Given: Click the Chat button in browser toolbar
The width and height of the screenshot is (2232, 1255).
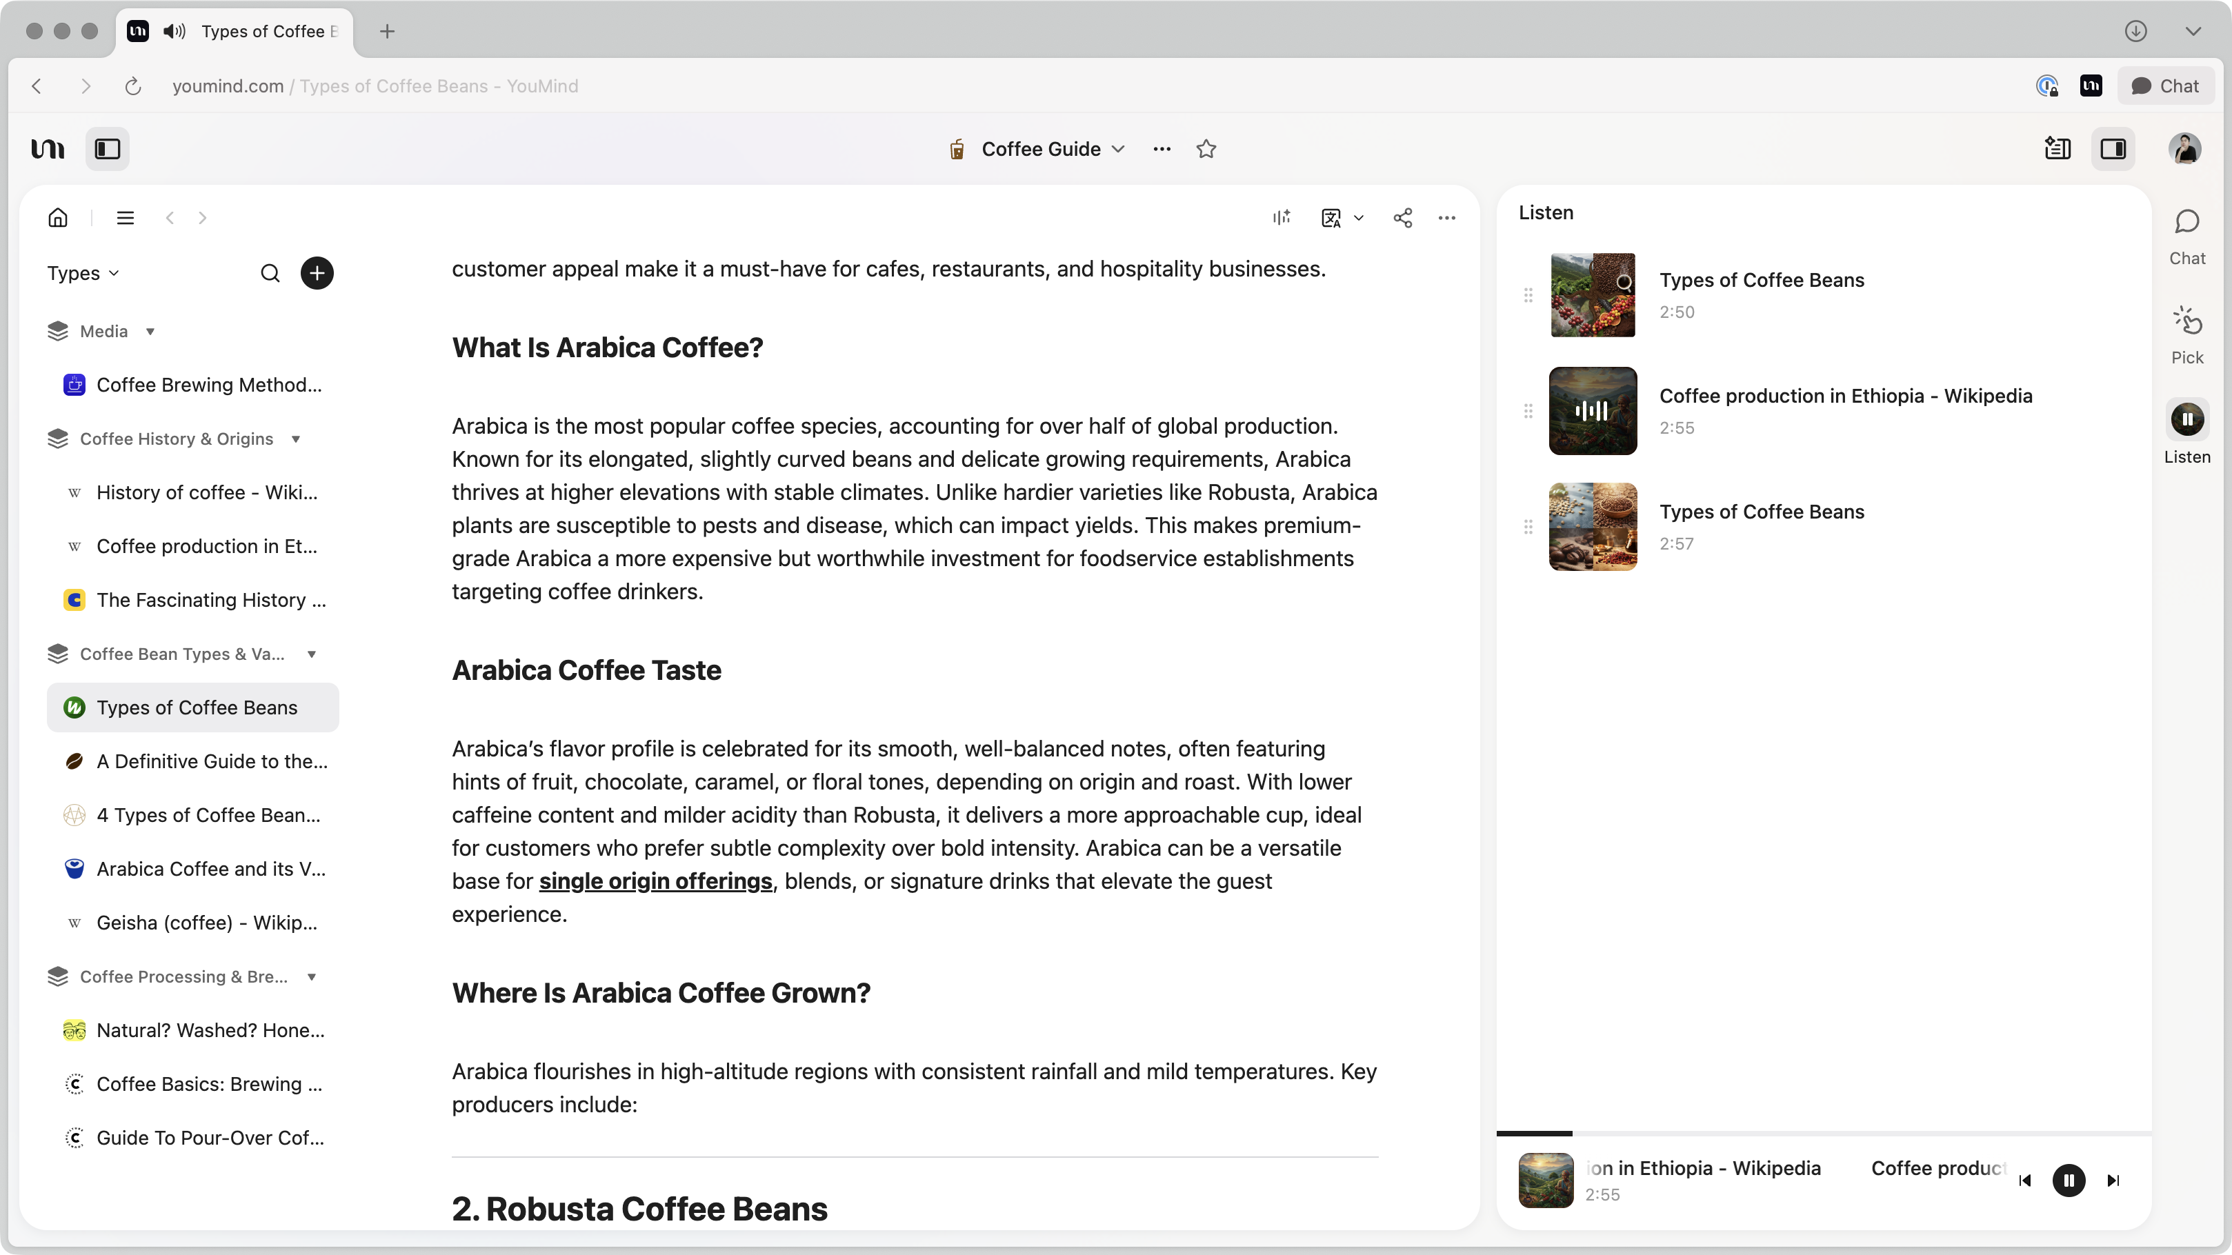Looking at the screenshot, I should tap(2165, 86).
